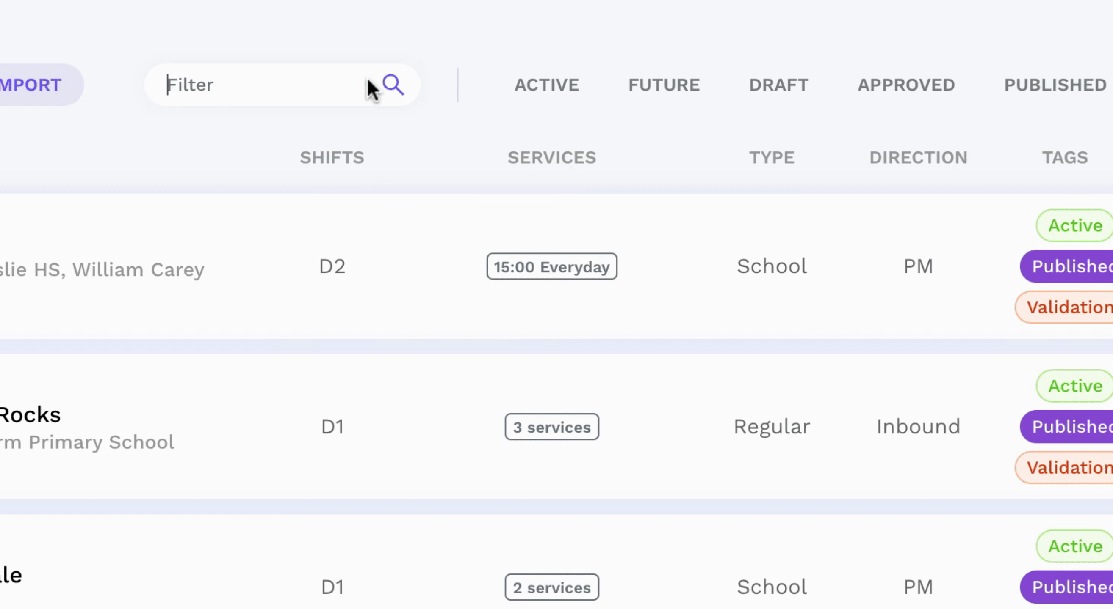Viewport: 1113px width, 609px height.
Task: Click Validation tag in Rocks row
Action: pos(1064,467)
